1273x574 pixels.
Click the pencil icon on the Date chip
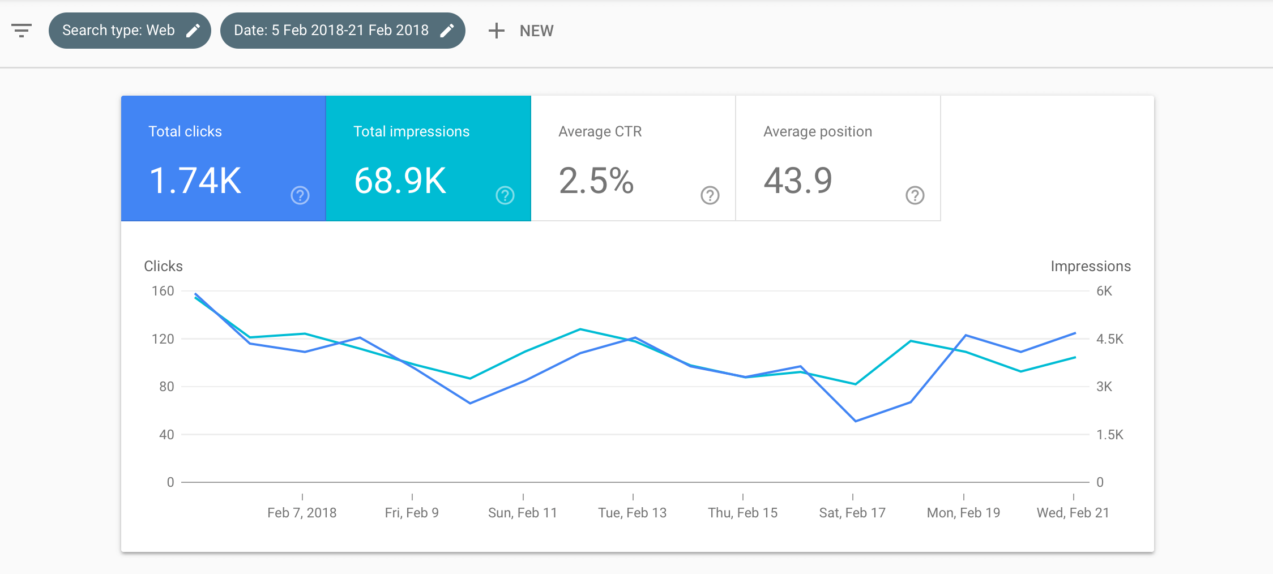(448, 31)
